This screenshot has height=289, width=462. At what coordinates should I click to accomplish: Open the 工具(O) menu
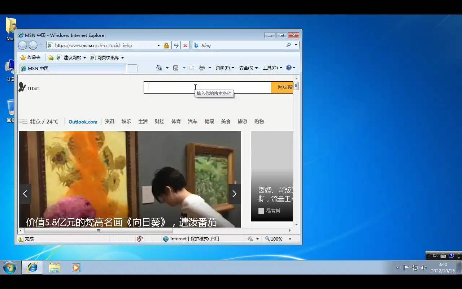[x=272, y=68]
